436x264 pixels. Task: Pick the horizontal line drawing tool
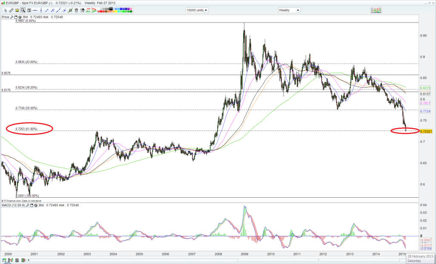point(35,10)
